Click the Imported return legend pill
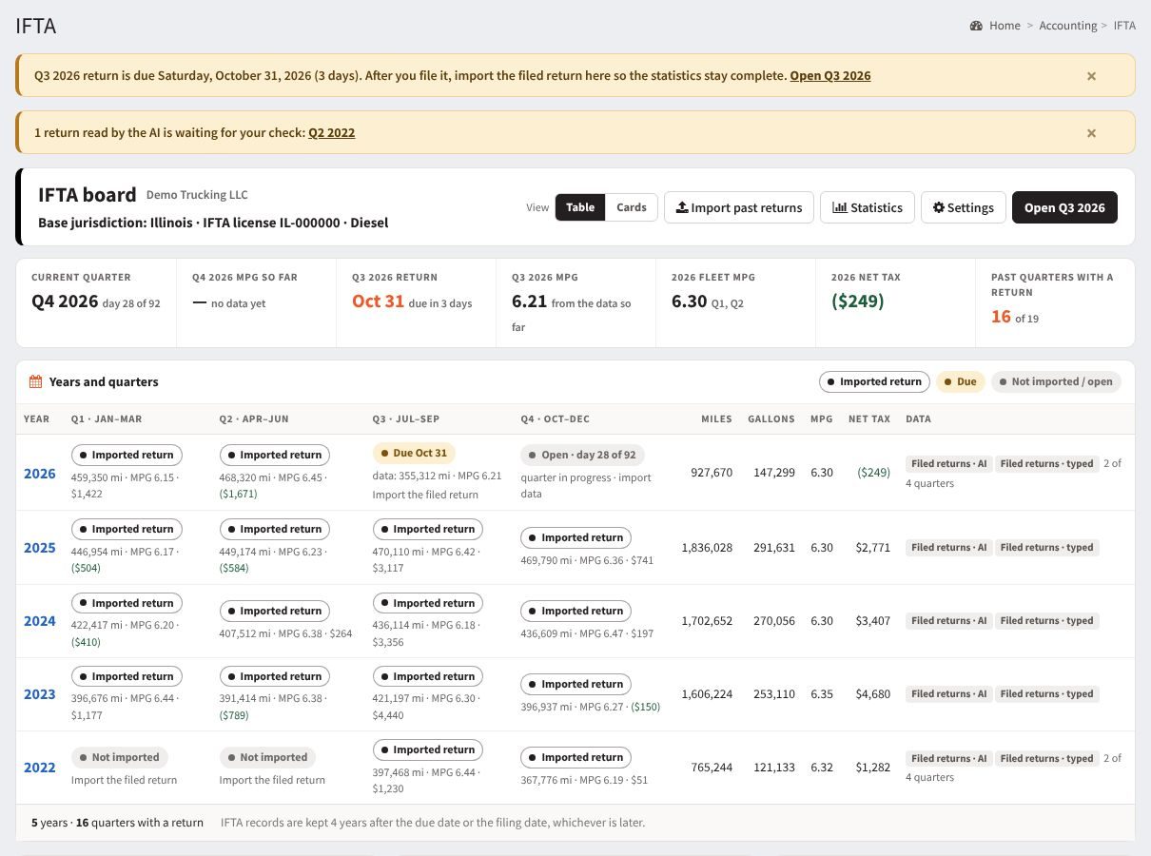The width and height of the screenshot is (1151, 856). (x=874, y=381)
